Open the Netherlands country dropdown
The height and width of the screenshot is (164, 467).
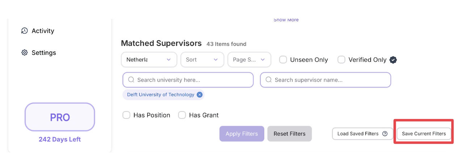click(149, 60)
